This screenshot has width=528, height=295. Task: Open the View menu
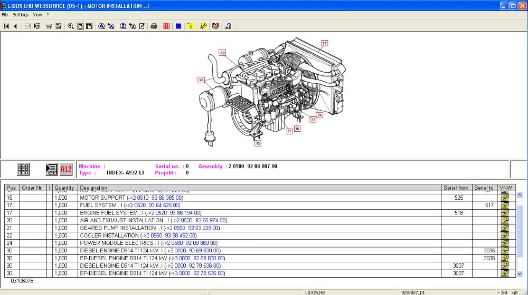pyautogui.click(x=37, y=15)
